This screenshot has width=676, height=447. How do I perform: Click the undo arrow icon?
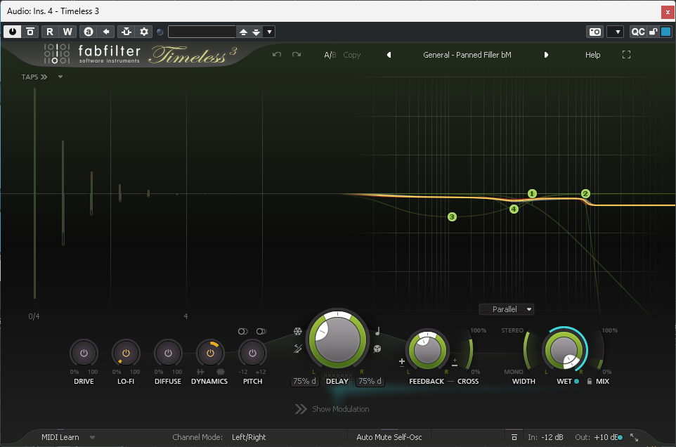pos(277,55)
